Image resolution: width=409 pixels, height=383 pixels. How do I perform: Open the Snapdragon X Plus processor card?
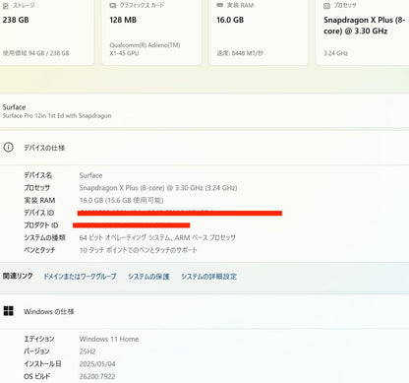click(x=363, y=32)
